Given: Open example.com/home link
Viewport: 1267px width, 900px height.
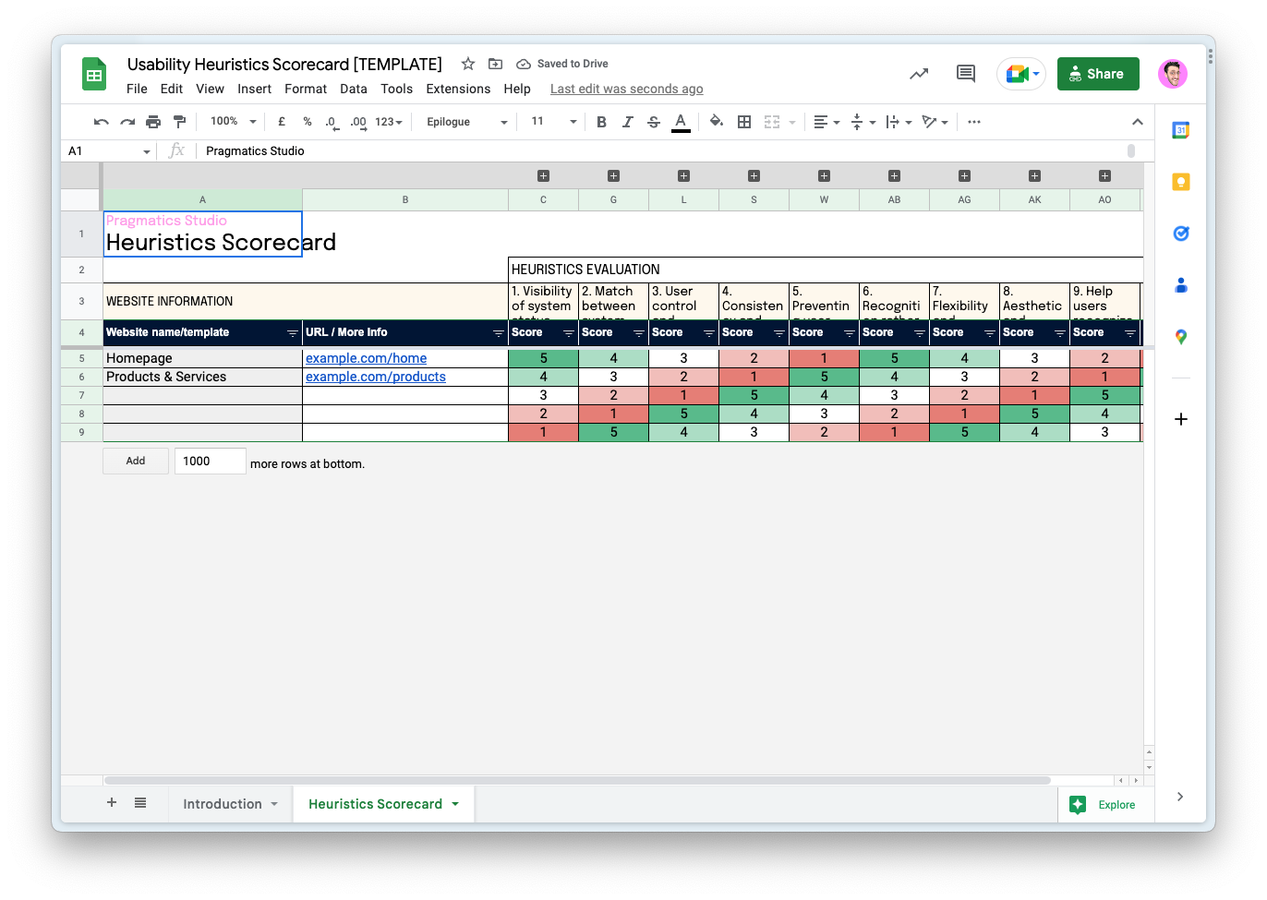Looking at the screenshot, I should pos(366,358).
